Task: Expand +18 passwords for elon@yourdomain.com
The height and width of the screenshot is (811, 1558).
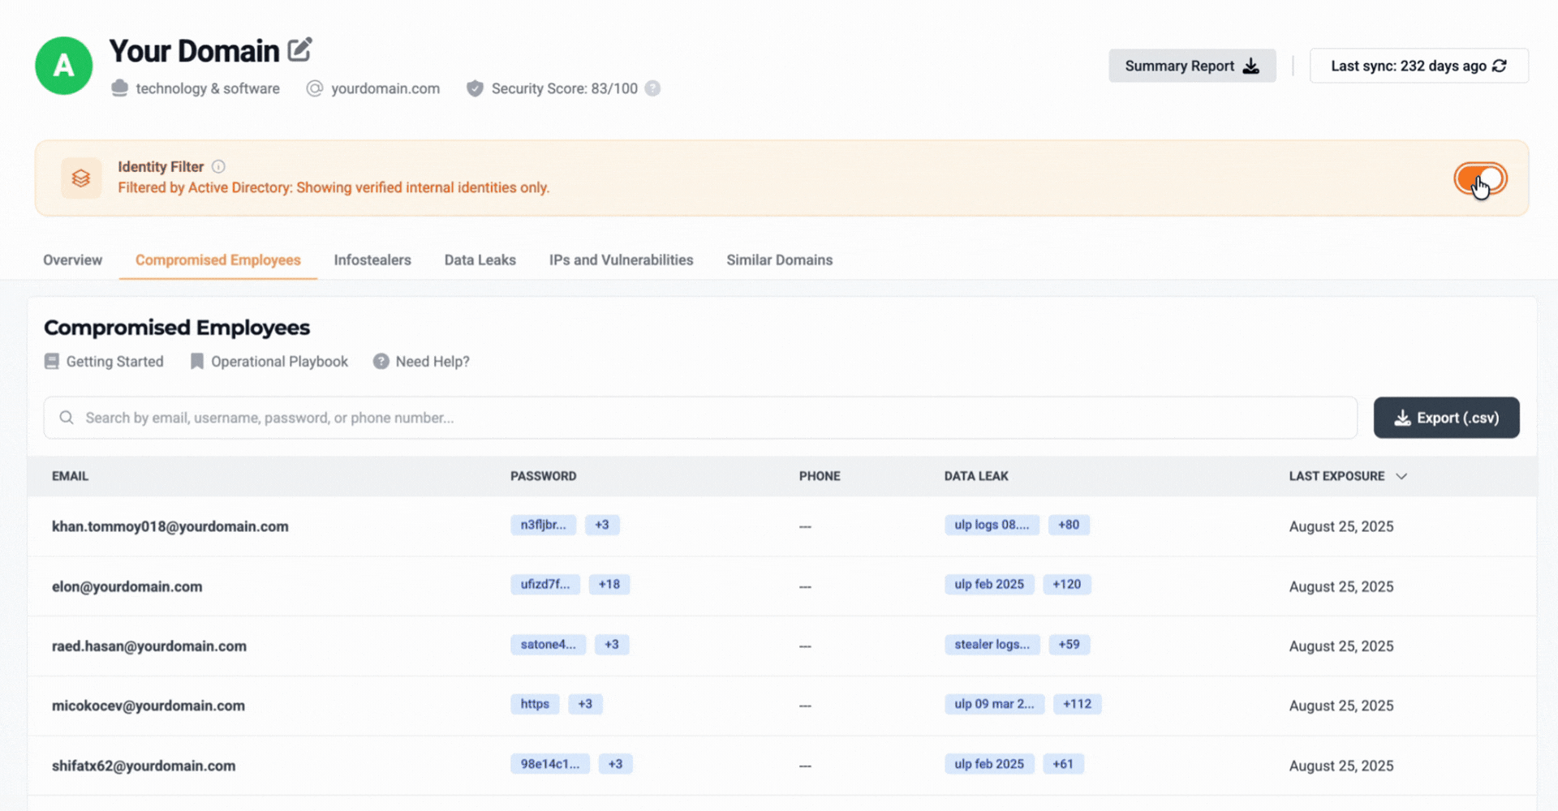Action: [609, 585]
